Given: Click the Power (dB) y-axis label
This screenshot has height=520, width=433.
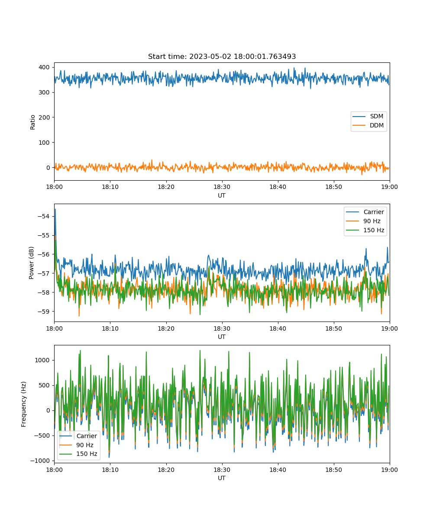Looking at the screenshot, I should pos(32,263).
